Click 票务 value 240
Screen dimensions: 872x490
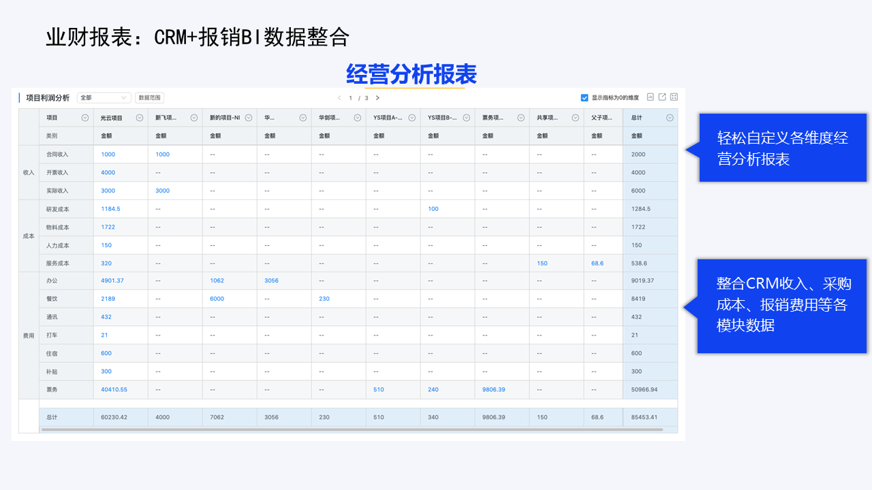(x=433, y=390)
